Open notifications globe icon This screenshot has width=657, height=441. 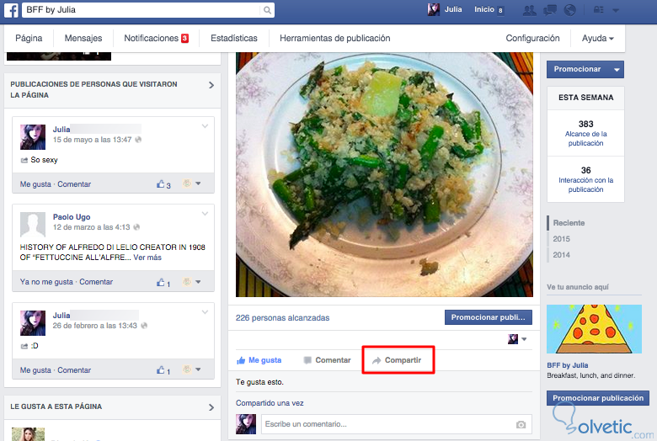(x=569, y=10)
